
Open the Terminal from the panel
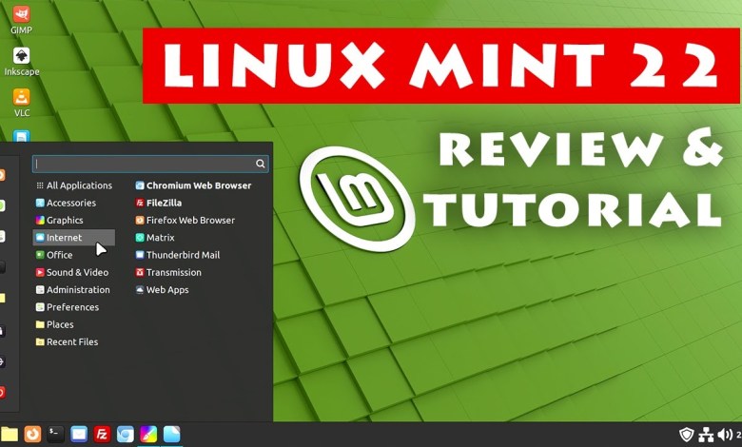point(55,434)
